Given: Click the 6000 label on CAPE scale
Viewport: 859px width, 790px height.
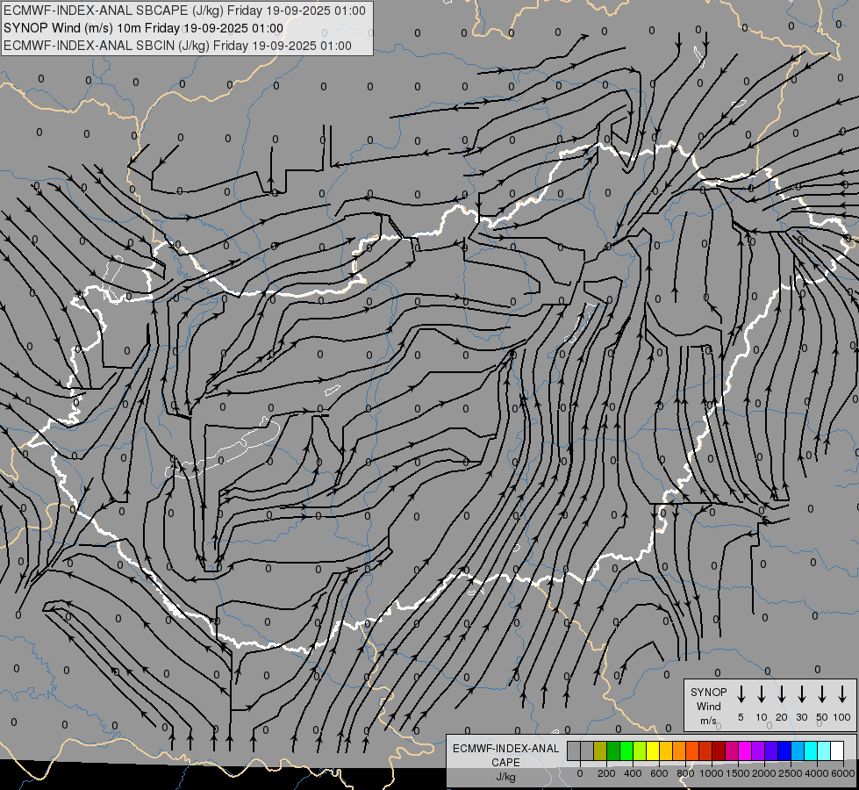Looking at the screenshot, I should [843, 773].
